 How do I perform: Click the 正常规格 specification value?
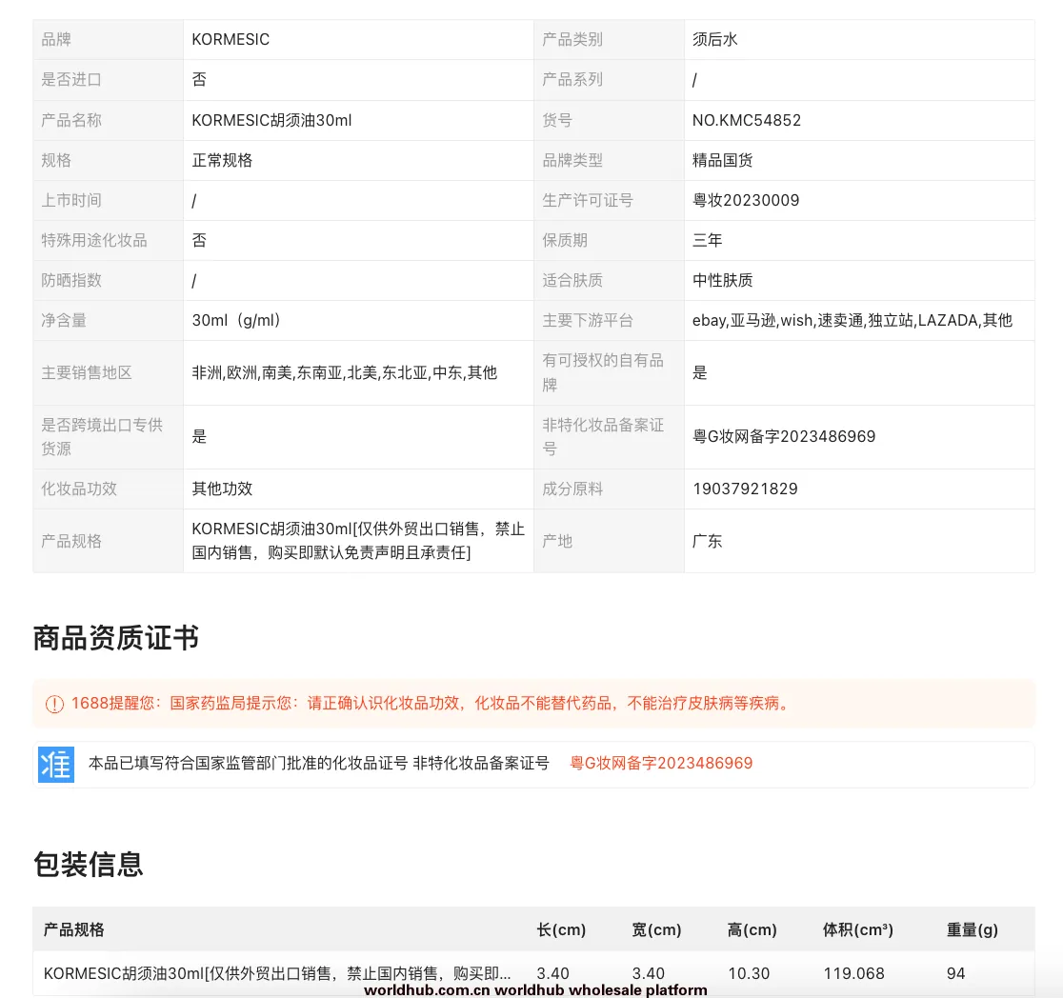pos(222,160)
